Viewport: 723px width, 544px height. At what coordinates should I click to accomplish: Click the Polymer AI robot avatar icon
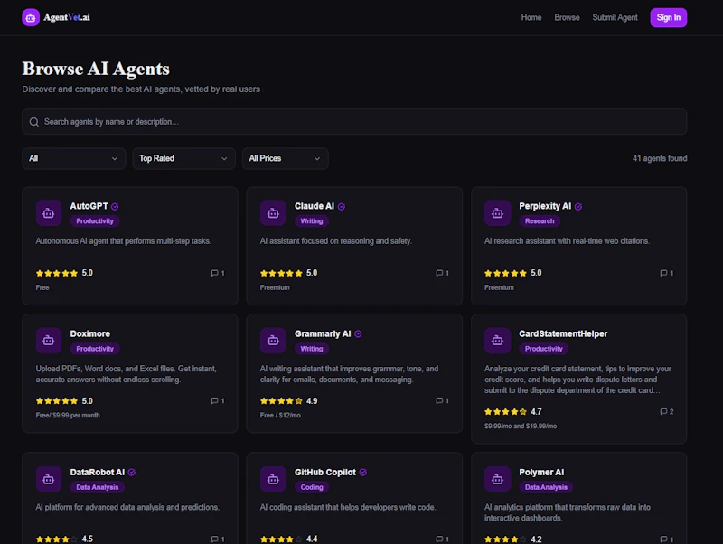(x=497, y=479)
